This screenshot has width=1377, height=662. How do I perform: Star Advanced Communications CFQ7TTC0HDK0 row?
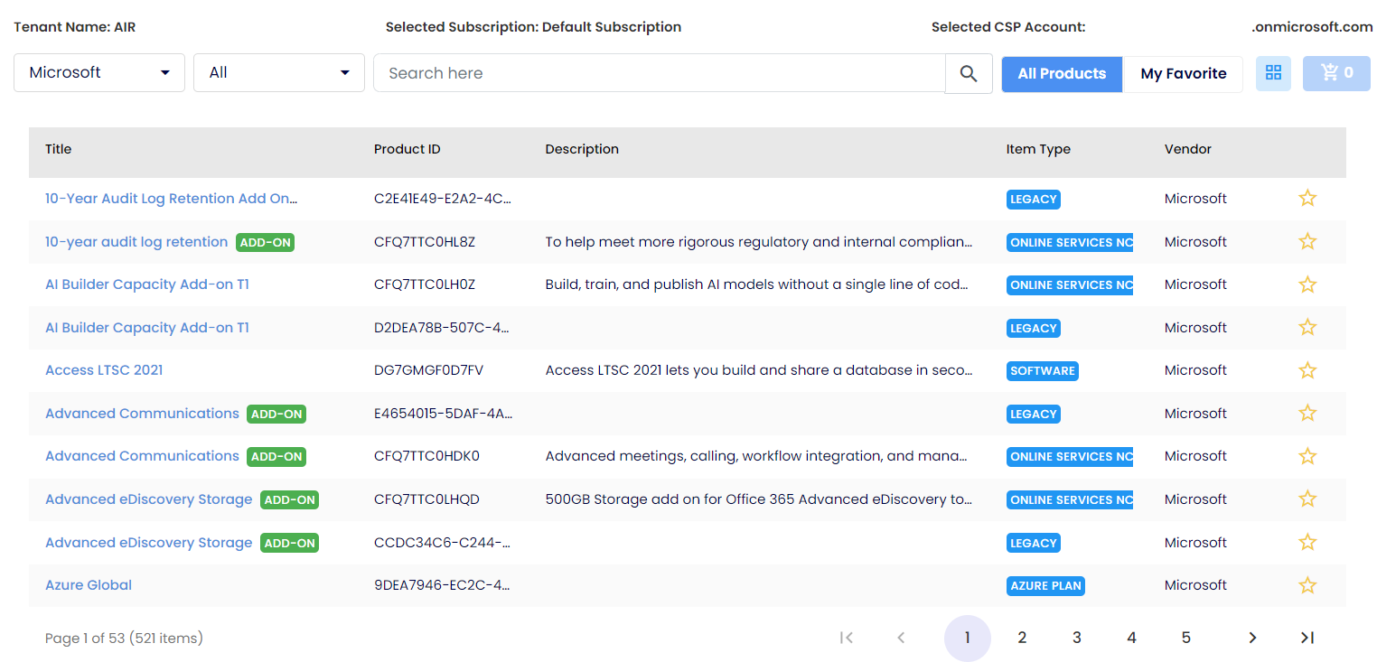click(1307, 456)
